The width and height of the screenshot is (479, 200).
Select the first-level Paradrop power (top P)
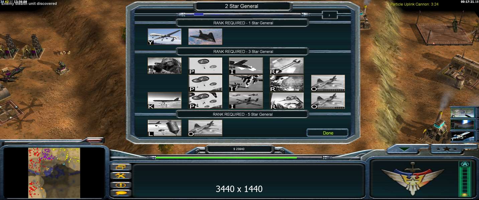[205, 66]
